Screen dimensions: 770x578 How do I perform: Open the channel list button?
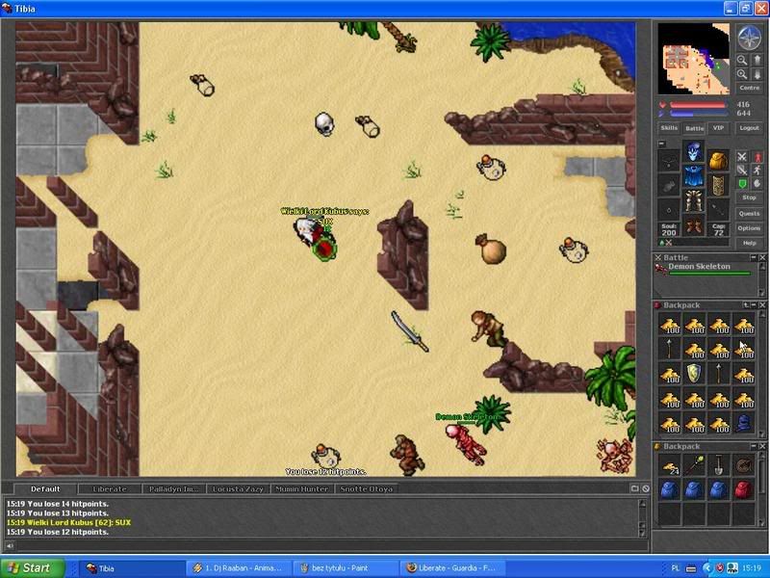634,488
